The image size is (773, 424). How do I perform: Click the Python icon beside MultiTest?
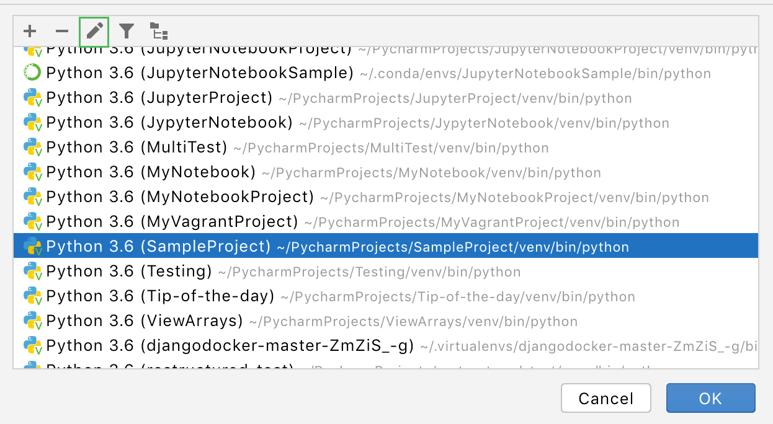32,148
